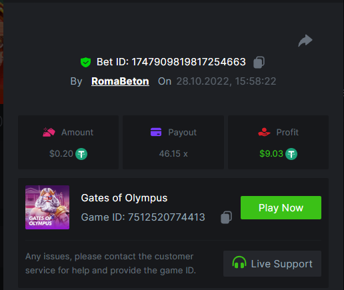This screenshot has width=344, height=290.
Task: Select the Bet ID number text
Action: click(189, 62)
